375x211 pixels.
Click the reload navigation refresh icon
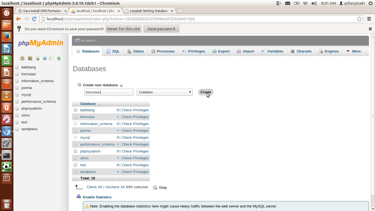click(58, 58)
